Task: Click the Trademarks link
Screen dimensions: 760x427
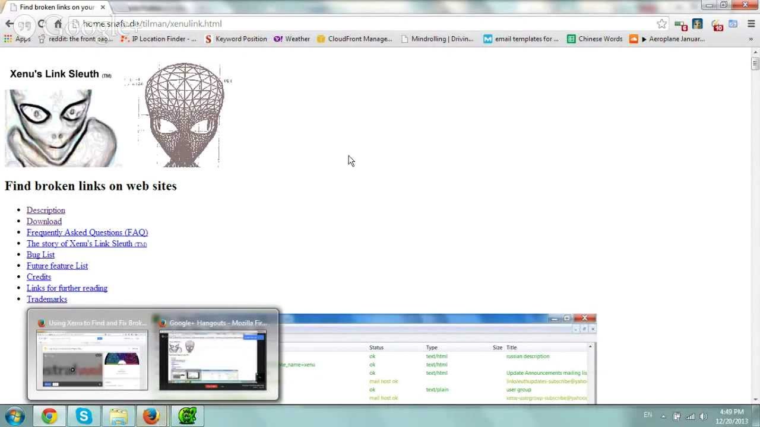Action: click(47, 299)
